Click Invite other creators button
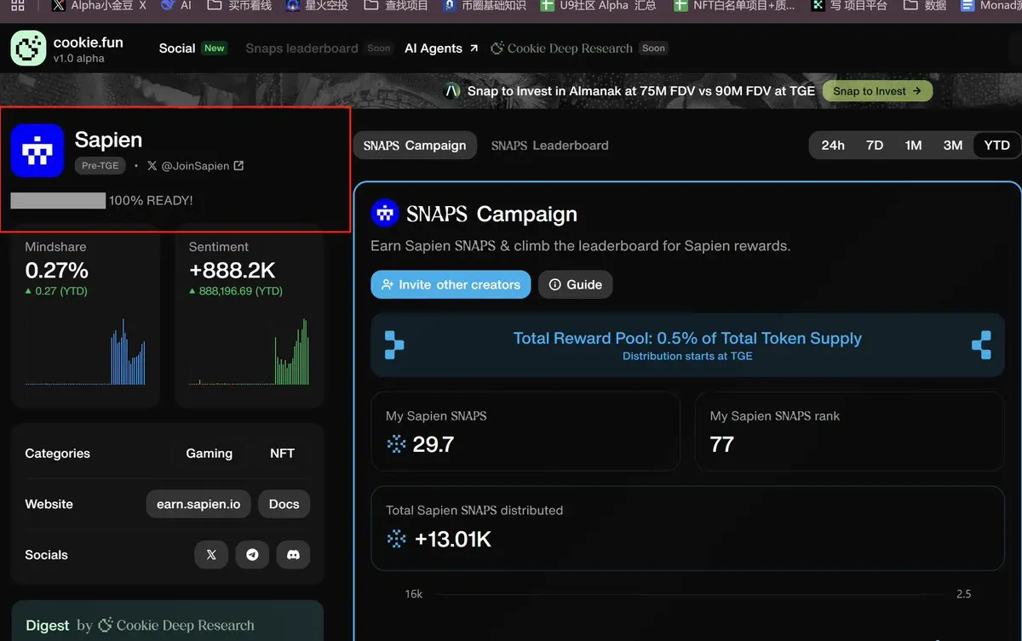 [451, 284]
